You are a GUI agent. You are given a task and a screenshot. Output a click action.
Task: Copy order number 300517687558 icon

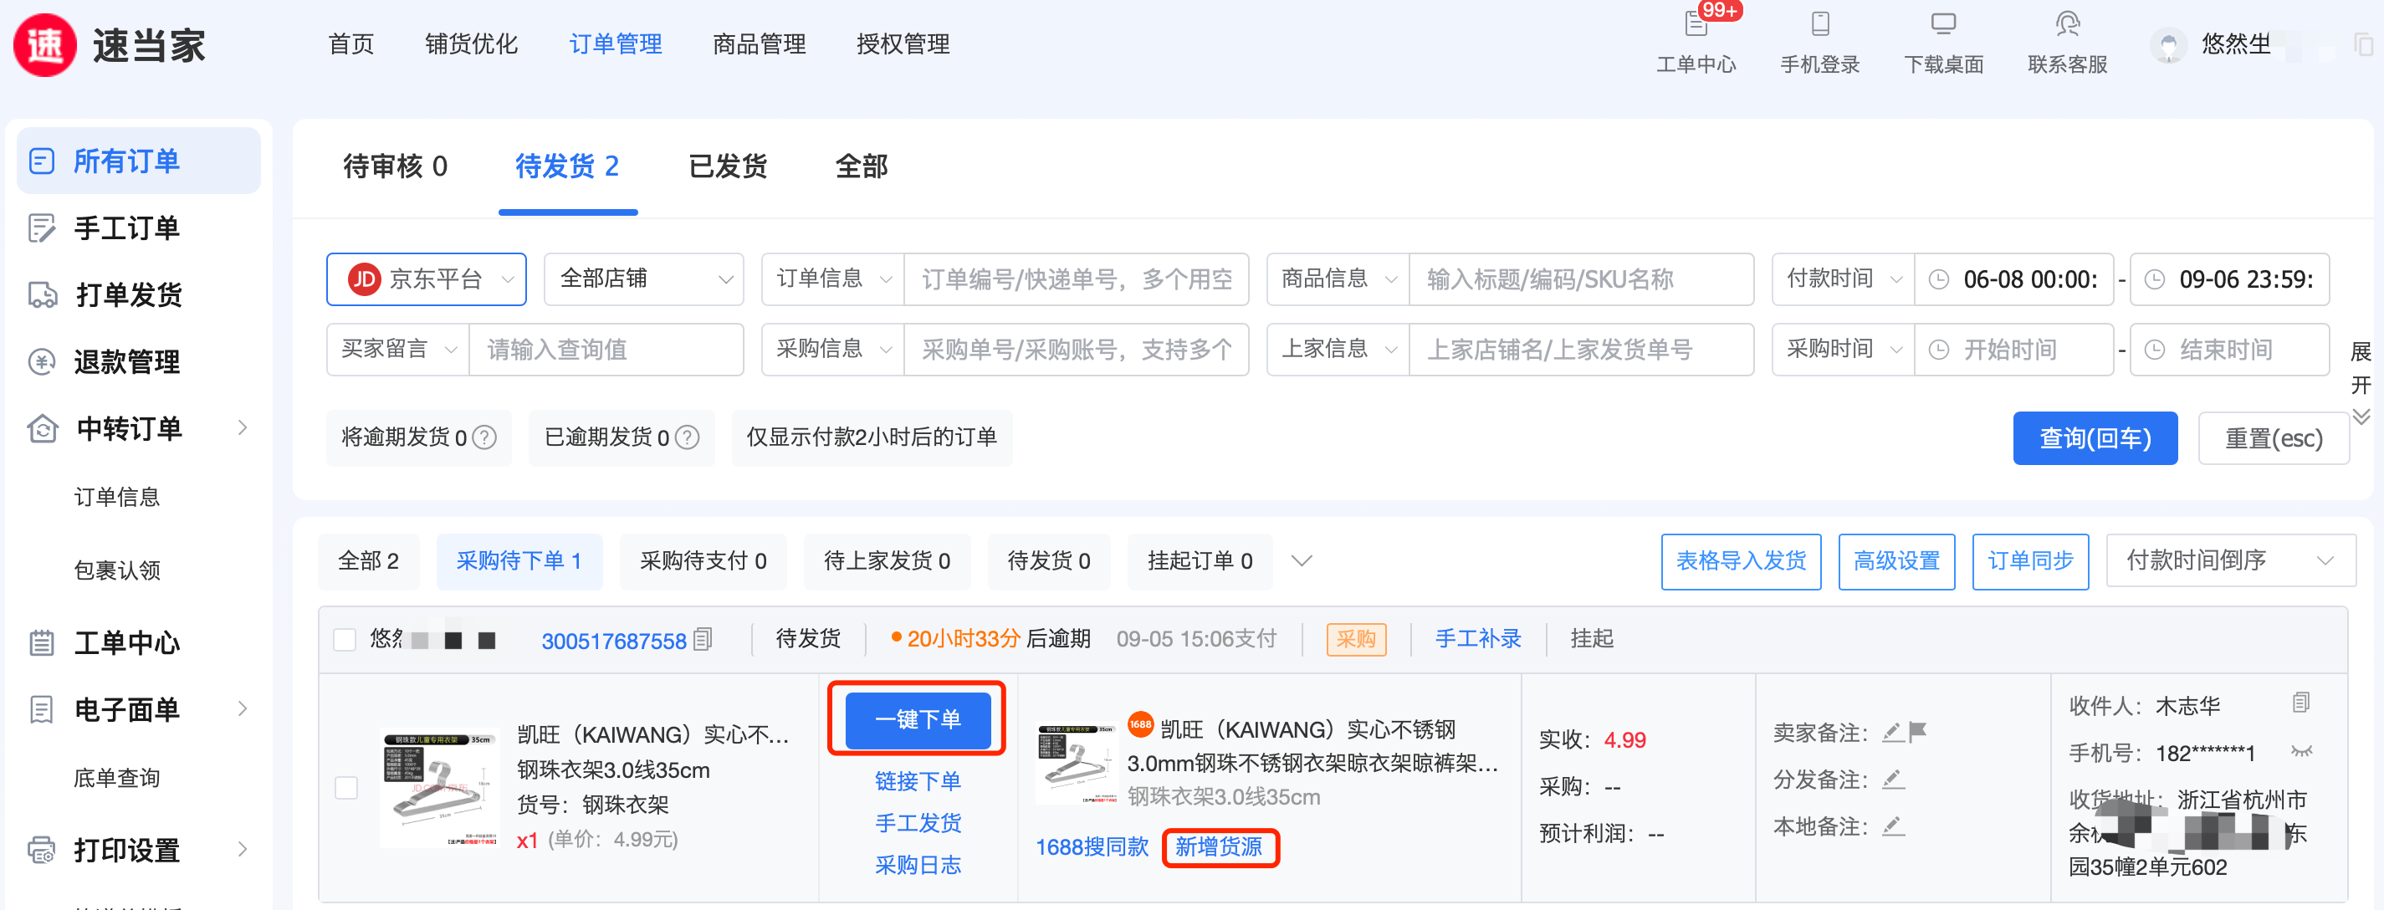pyautogui.click(x=703, y=640)
